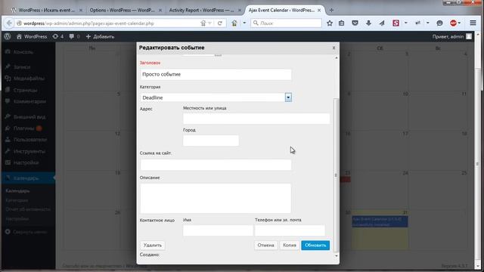This screenshot has height=272, width=484.
Task: Expand the S extension dropdown arrow
Action: pyautogui.click(x=405, y=23)
